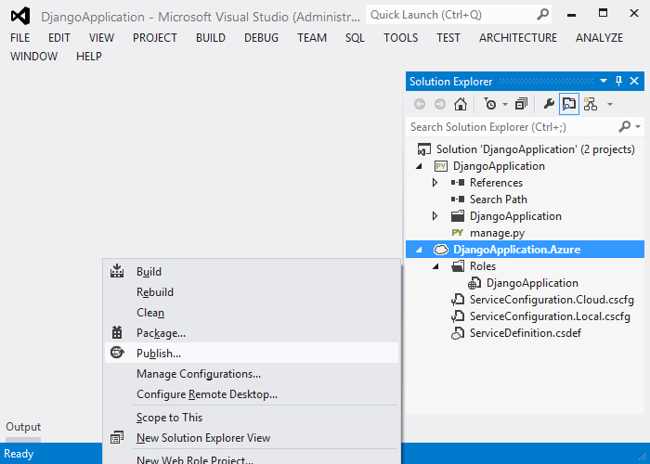
Task: Open the TEST menu
Action: [x=448, y=38]
